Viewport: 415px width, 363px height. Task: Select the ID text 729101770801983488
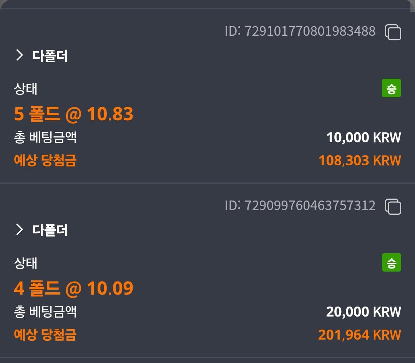click(300, 31)
